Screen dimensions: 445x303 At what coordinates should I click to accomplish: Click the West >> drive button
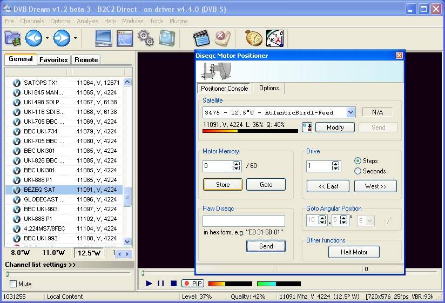(375, 186)
